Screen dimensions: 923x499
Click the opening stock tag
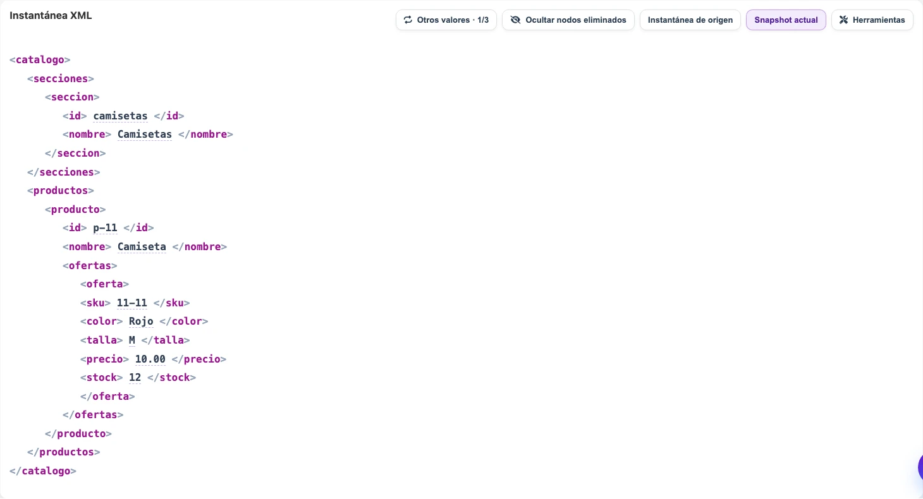click(x=101, y=377)
